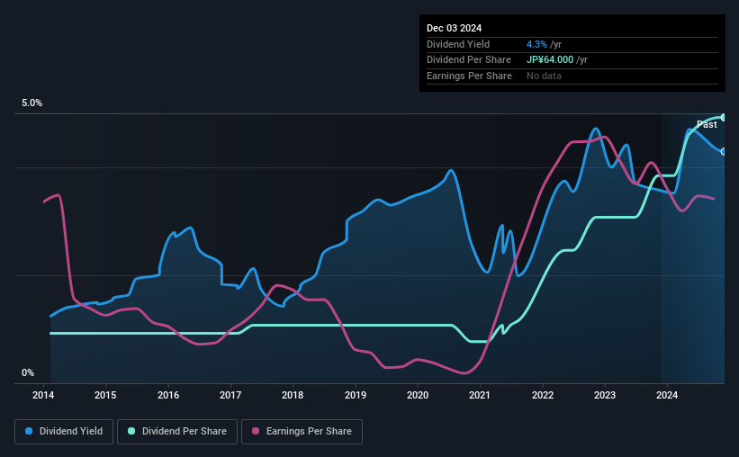Click the 2016 x-axis label
This screenshot has width=739, height=457.
coord(168,395)
